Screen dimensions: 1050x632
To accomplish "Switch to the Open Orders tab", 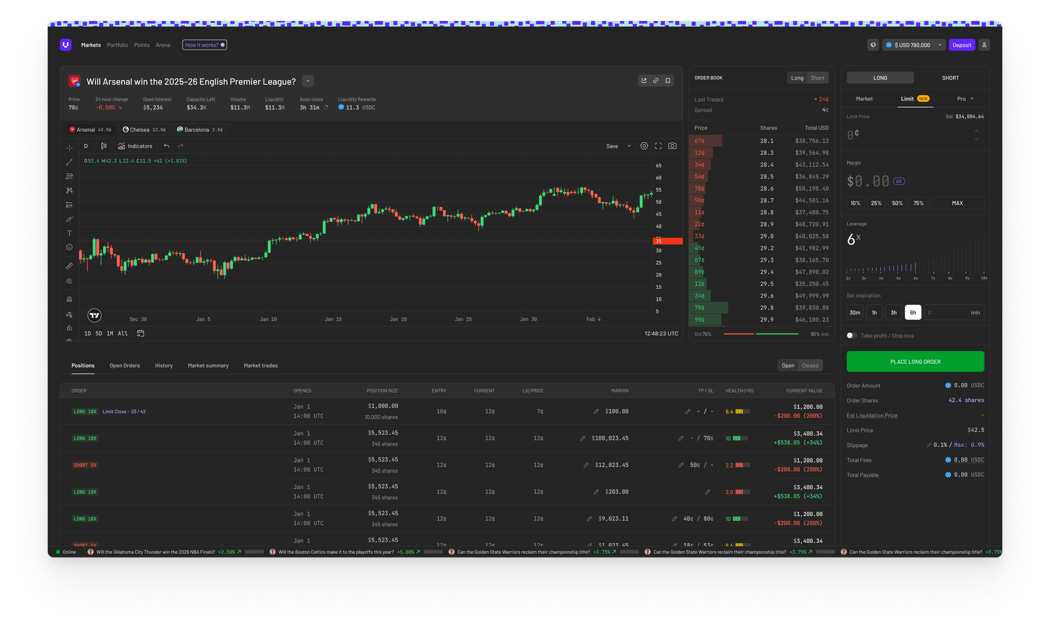I will pyautogui.click(x=124, y=366).
